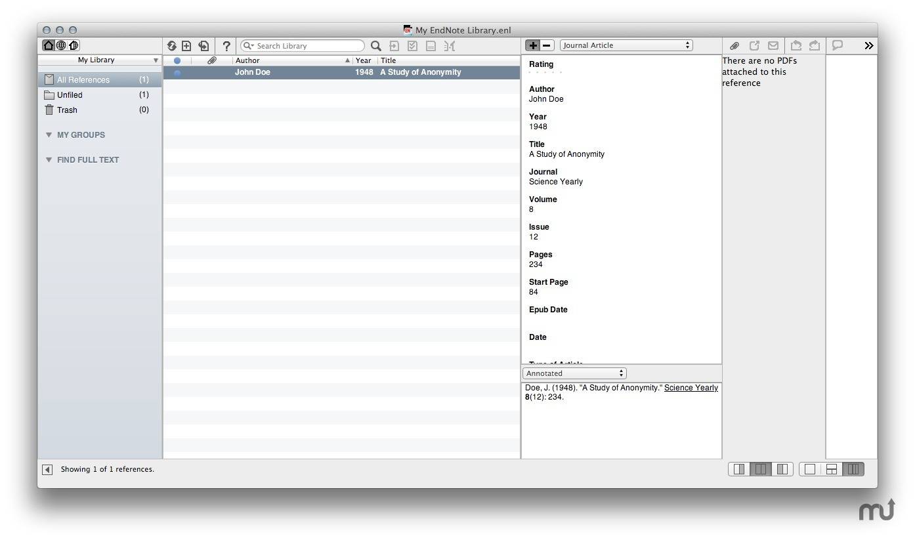The width and height of the screenshot is (915, 540).
Task: Select Local Library mode house icon
Action: (x=49, y=45)
